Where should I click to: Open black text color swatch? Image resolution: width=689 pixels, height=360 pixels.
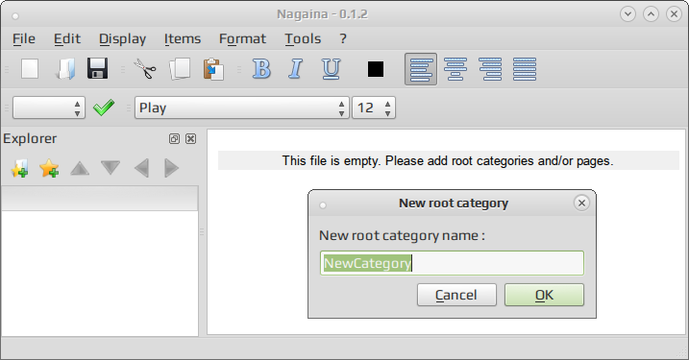pyautogui.click(x=376, y=69)
